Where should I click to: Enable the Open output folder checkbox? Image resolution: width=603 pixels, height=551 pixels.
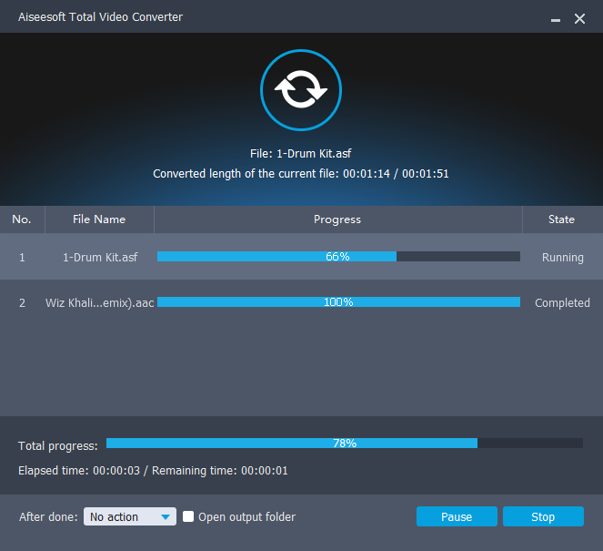click(188, 516)
